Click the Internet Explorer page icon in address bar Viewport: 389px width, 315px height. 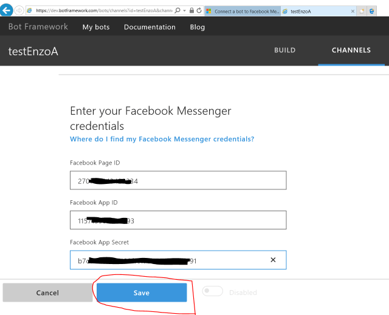[x=30, y=11]
